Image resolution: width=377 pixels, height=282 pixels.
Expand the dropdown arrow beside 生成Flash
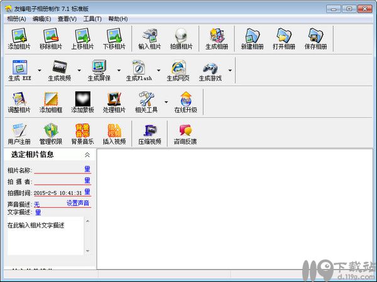[x=158, y=70]
